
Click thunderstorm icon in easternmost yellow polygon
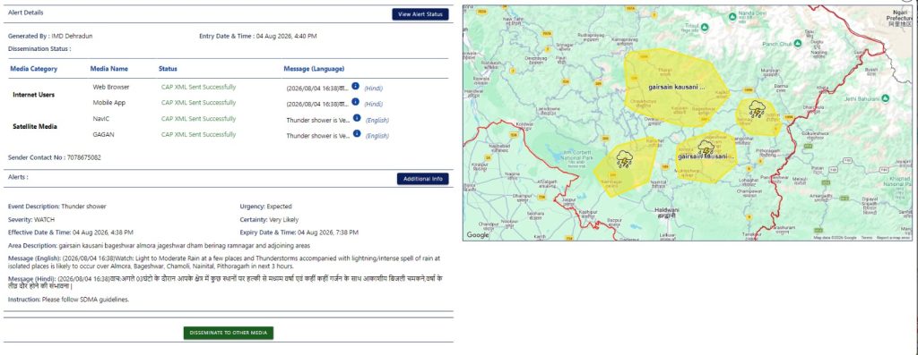(x=757, y=109)
